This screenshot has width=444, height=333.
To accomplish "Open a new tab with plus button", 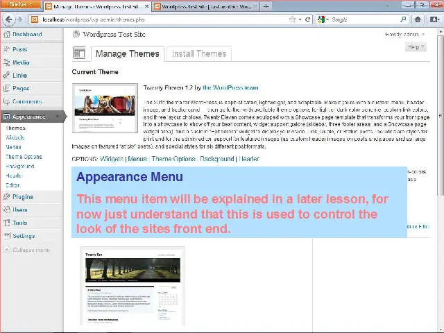I will coord(266,6).
